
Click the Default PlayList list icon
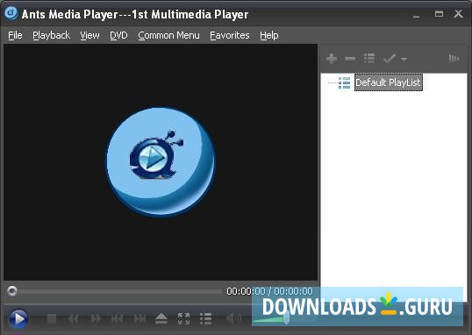tap(345, 82)
